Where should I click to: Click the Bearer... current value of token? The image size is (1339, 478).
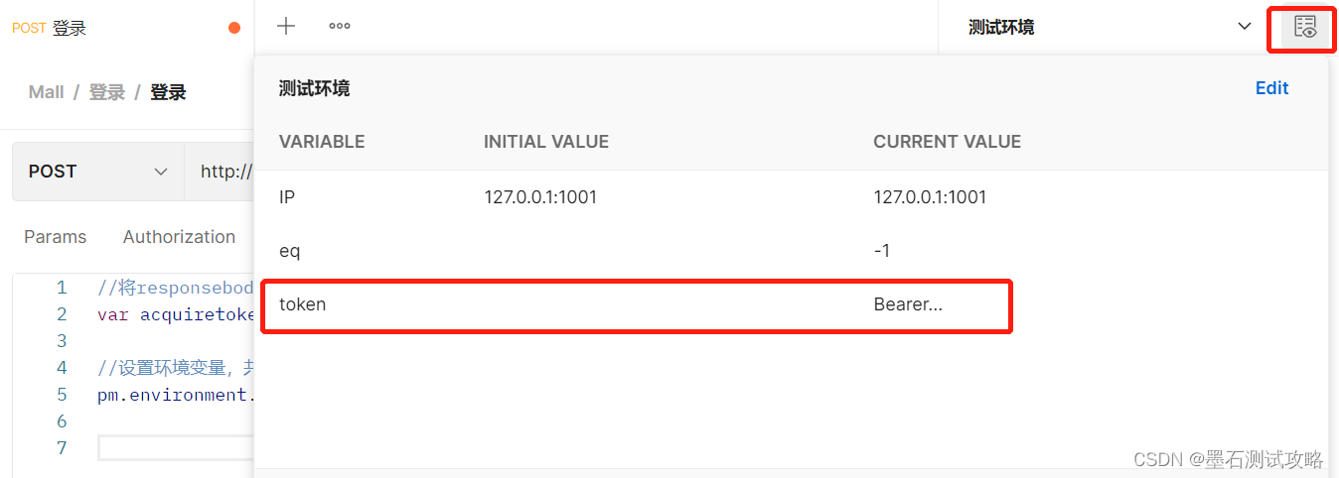tap(907, 304)
